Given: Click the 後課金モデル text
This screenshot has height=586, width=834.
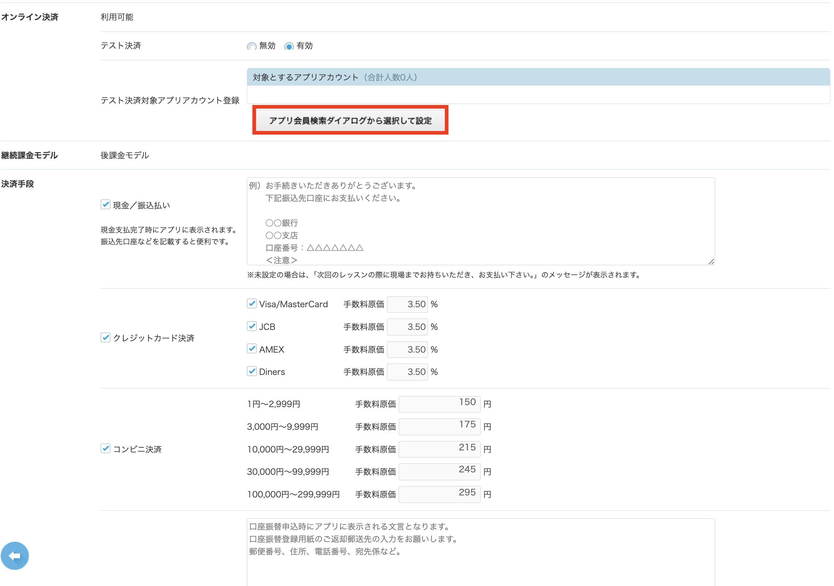Looking at the screenshot, I should coord(125,155).
